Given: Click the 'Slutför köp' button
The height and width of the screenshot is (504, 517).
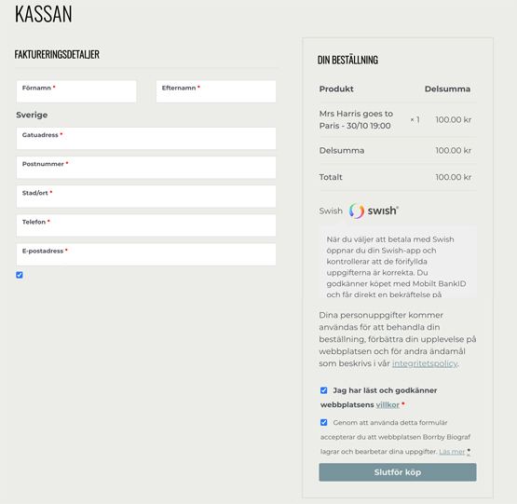Looking at the screenshot, I should coord(398,472).
